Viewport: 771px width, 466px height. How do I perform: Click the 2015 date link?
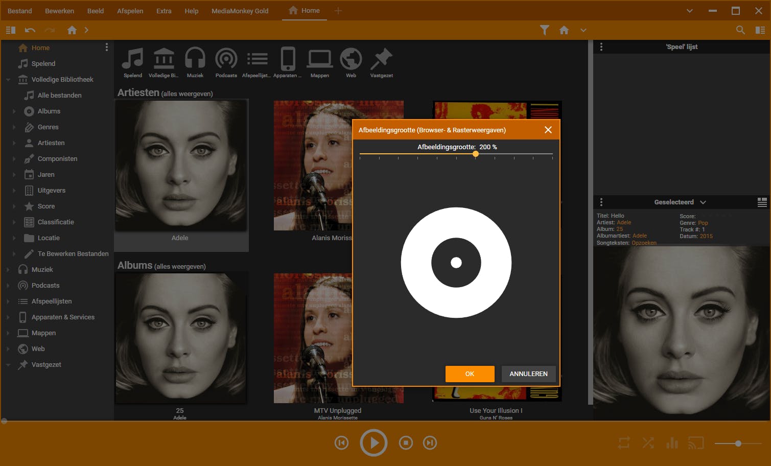[x=706, y=236]
